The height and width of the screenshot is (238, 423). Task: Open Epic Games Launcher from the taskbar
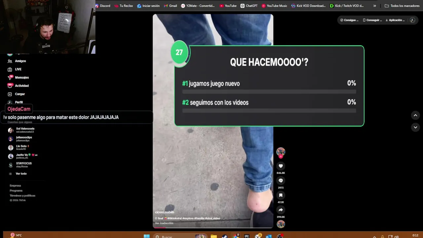click(247, 236)
